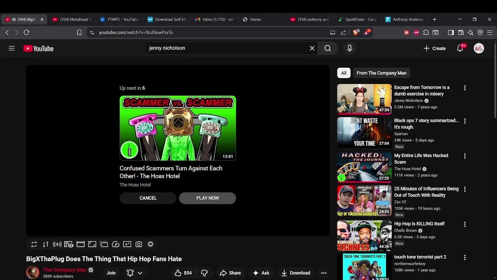Toggle the sound booster icon under the player
Screen dimensions: 497x280
[57, 244]
